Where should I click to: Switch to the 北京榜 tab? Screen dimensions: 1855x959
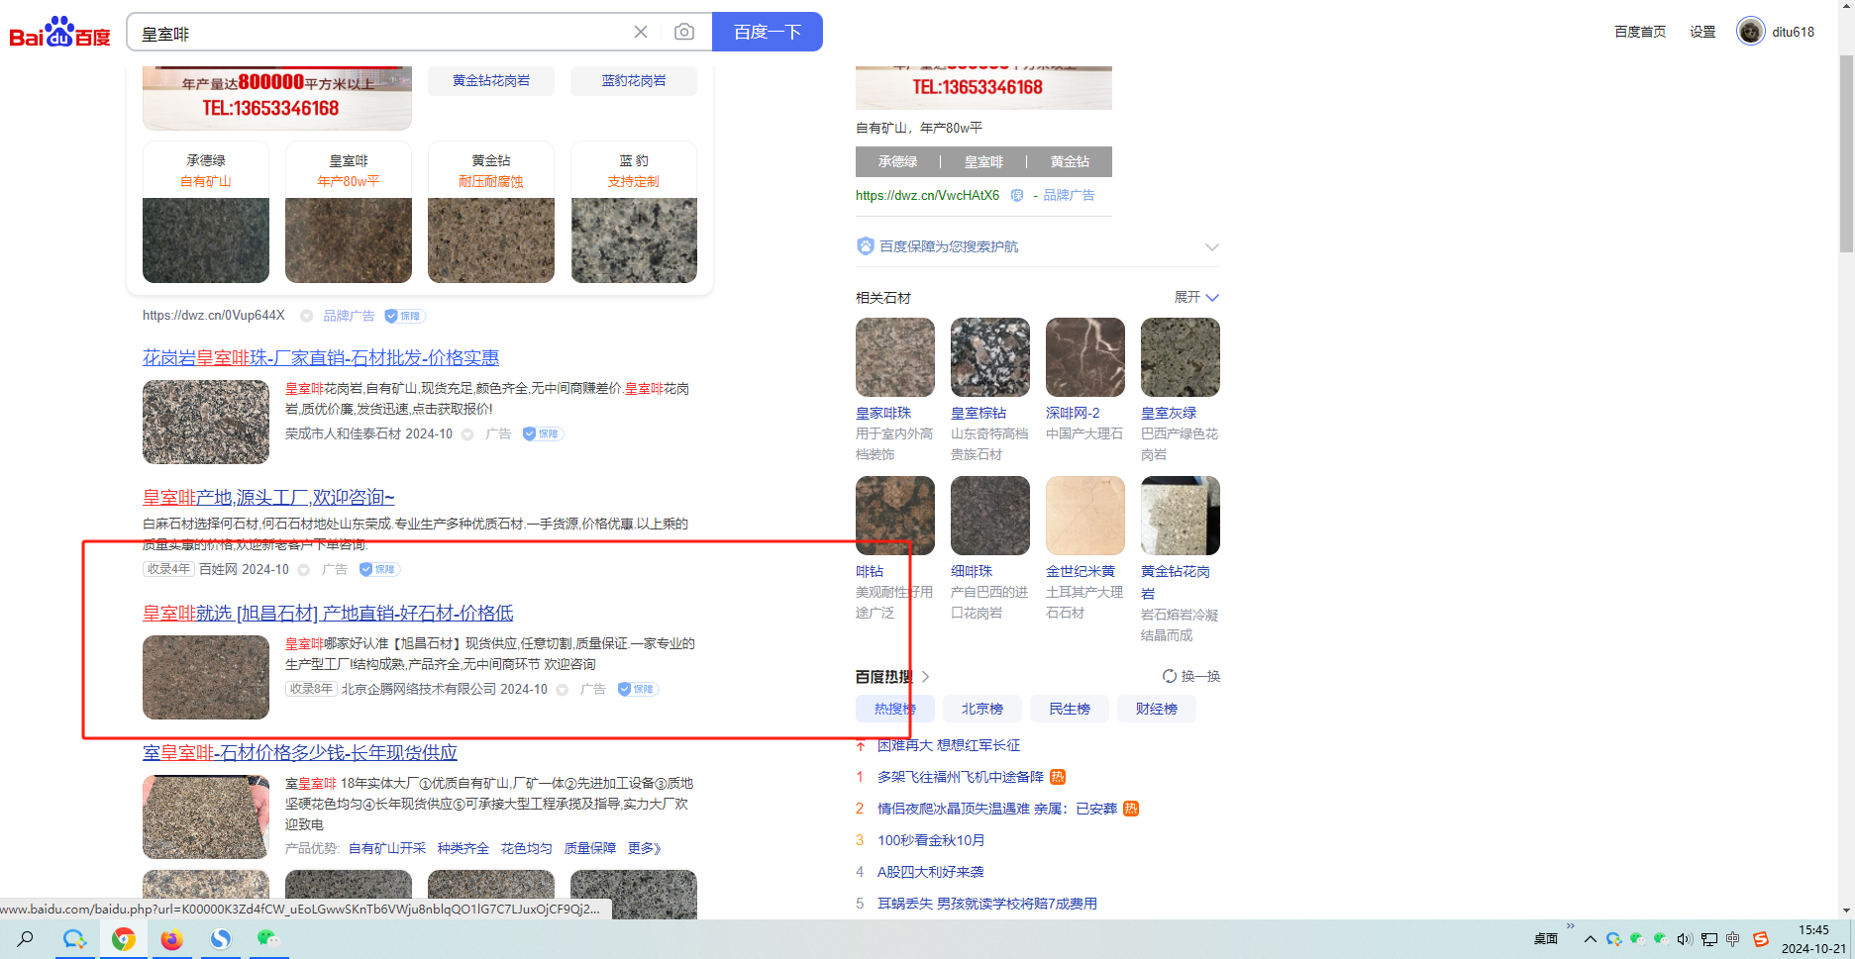coord(982,709)
